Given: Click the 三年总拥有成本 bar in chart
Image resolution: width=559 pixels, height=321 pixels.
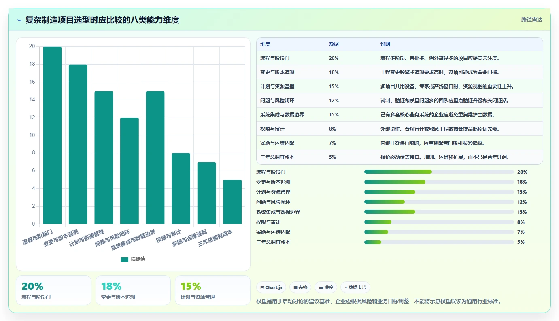Looking at the screenshot, I should [x=232, y=202].
